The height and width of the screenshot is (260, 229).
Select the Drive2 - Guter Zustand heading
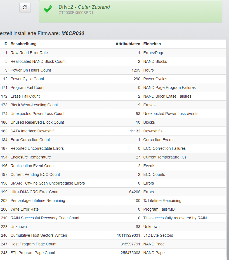click(x=84, y=7)
